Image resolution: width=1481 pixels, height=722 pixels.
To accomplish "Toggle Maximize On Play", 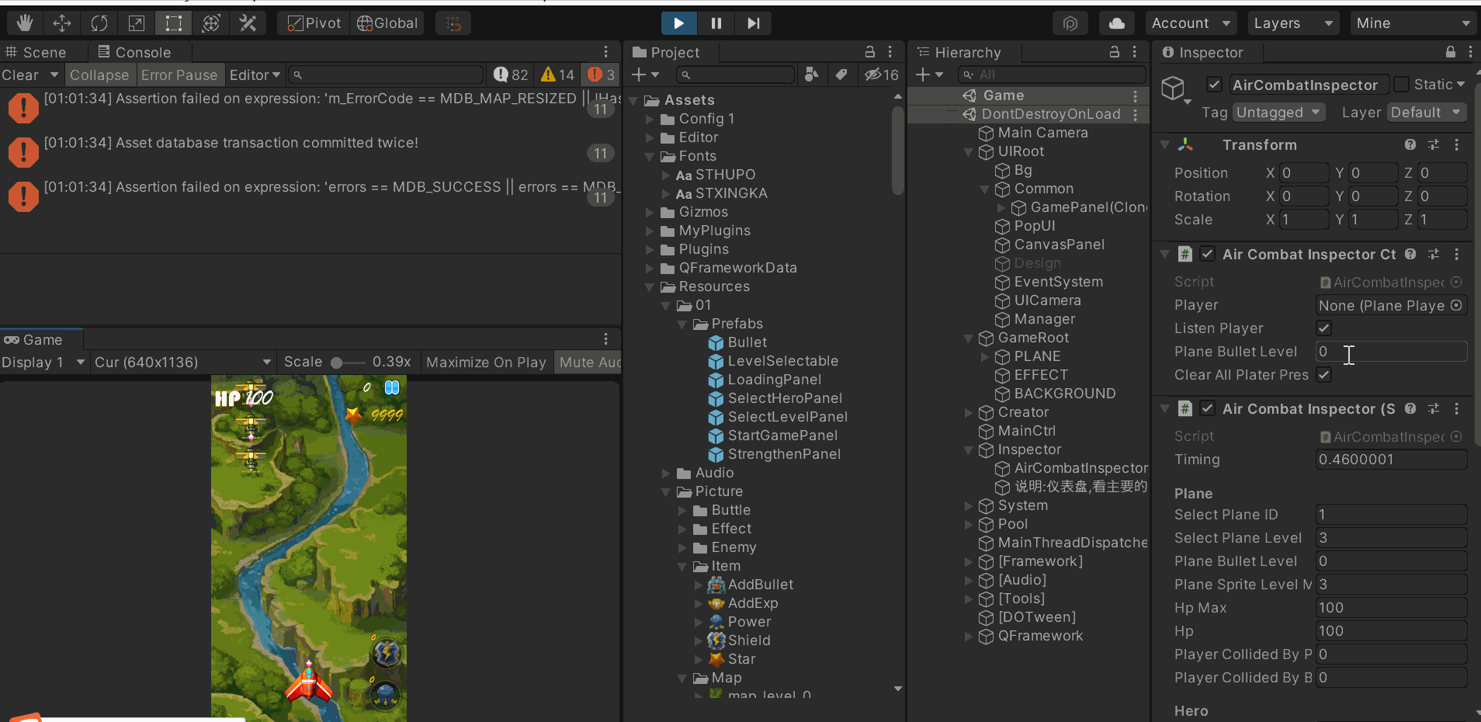I will point(486,363).
